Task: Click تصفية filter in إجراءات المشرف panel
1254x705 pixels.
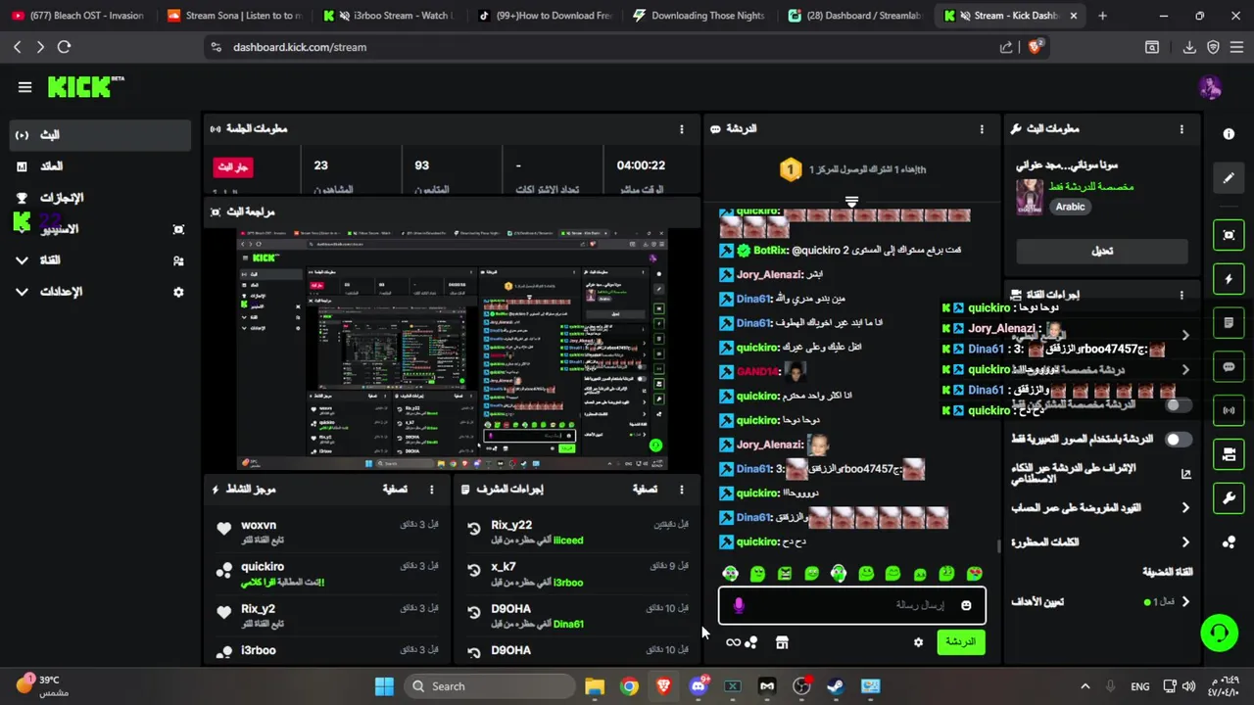Action: click(646, 489)
